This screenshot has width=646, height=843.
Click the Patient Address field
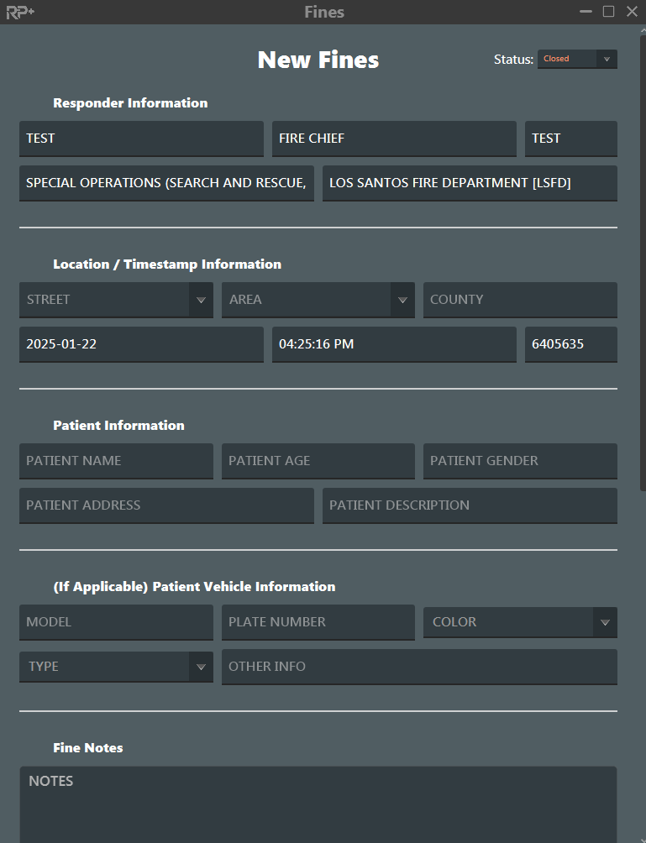click(165, 505)
